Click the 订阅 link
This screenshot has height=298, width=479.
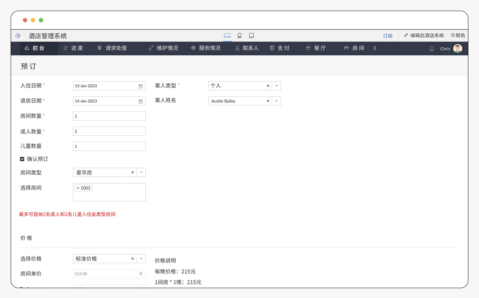point(387,36)
